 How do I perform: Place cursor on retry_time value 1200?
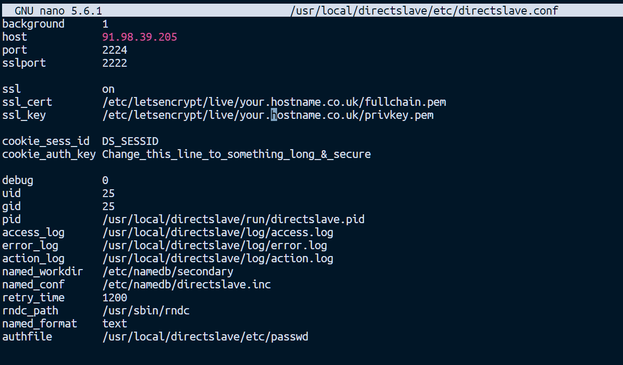(115, 298)
